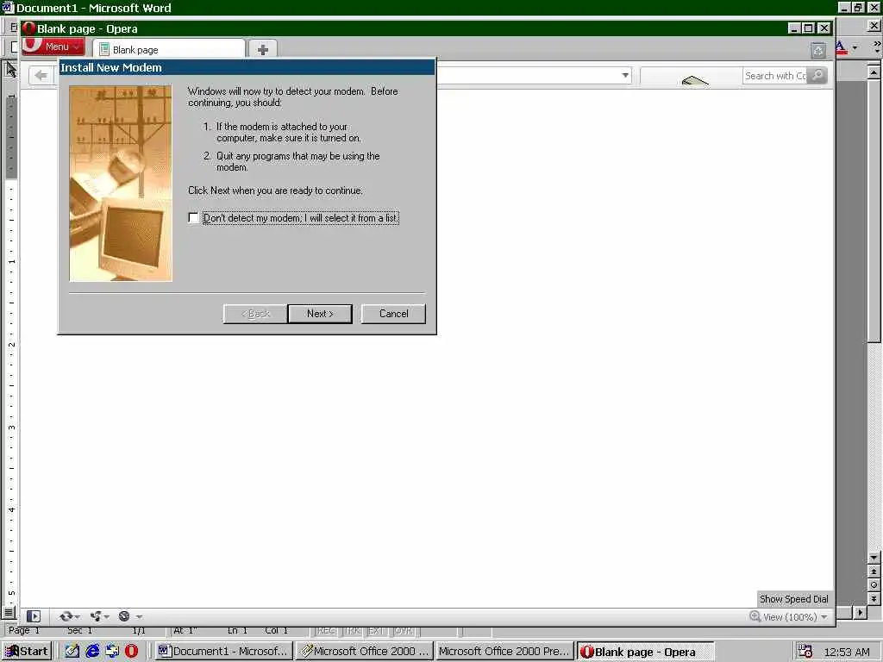This screenshot has height=662, width=883.
Task: Toggle EXT extend selection in Word's status bar
Action: 376,631
